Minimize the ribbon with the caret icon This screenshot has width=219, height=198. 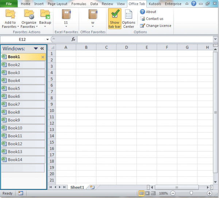point(187,4)
